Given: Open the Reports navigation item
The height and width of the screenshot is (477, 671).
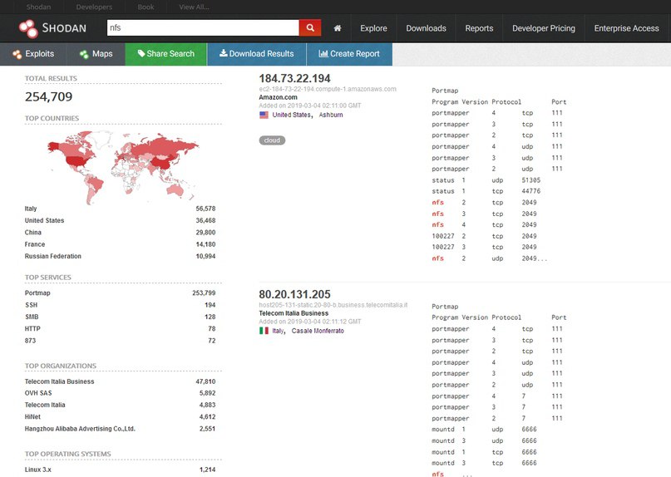Looking at the screenshot, I should (x=479, y=28).
